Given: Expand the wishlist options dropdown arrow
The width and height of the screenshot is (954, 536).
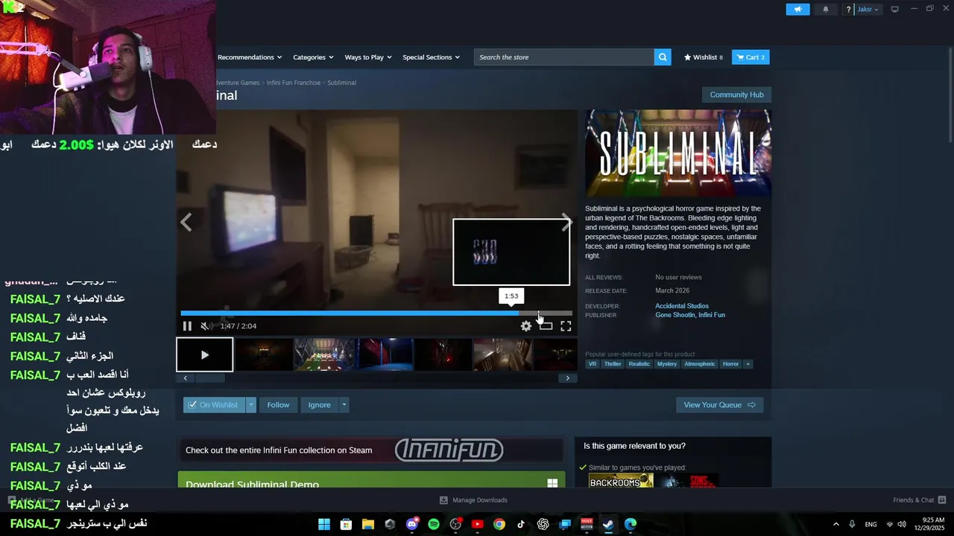Looking at the screenshot, I should pos(251,405).
